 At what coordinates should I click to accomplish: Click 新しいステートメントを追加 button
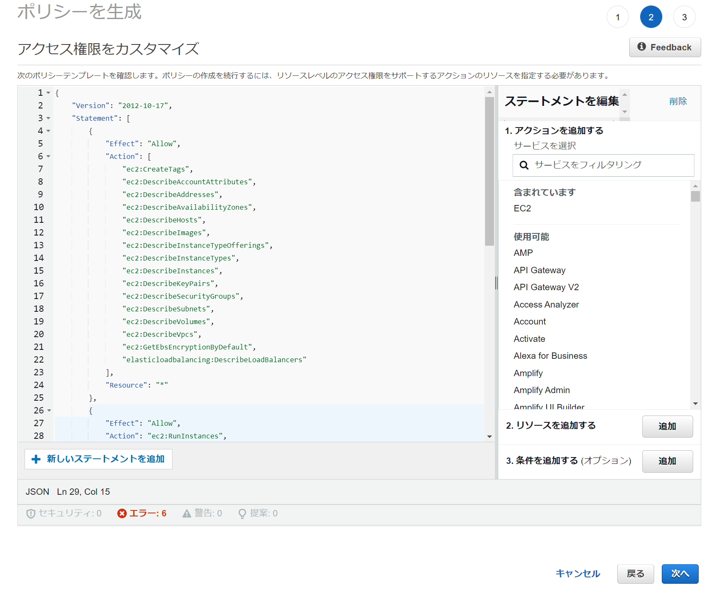point(98,459)
